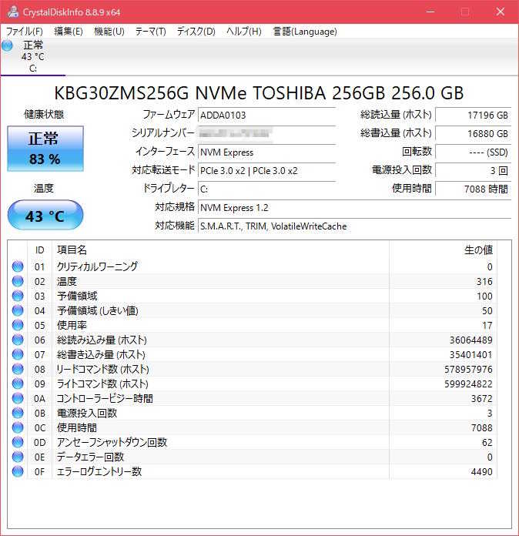Open the ファイル(F) menu
This screenshot has height=536, width=519.
click(x=25, y=32)
